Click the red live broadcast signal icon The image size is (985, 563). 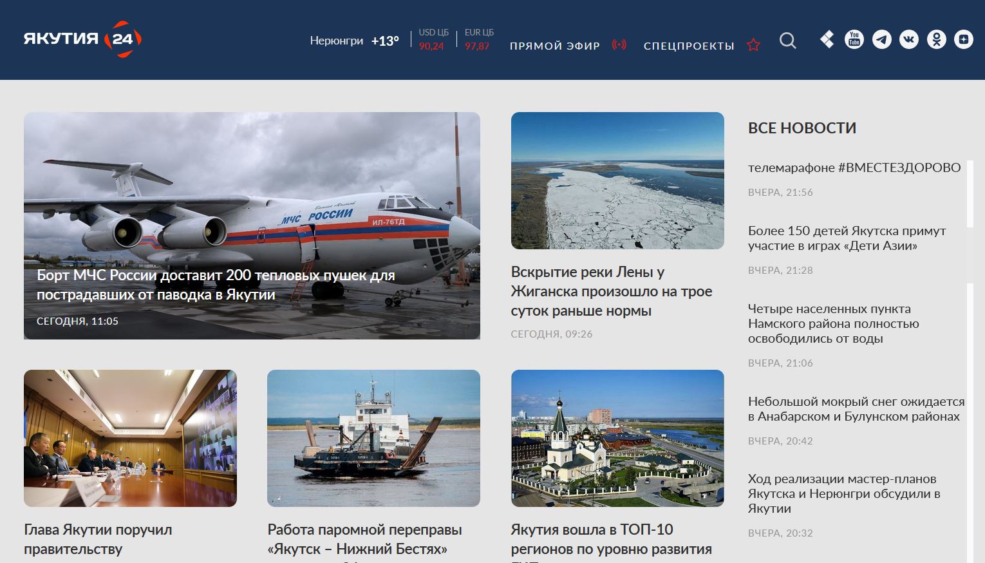(619, 45)
